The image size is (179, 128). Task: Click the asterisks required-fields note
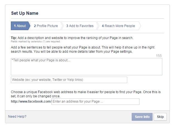[x=36, y=42]
